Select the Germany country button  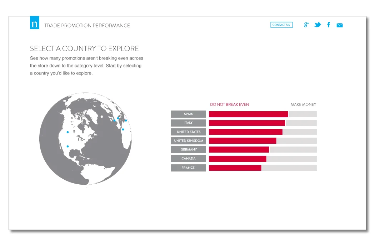189,149
